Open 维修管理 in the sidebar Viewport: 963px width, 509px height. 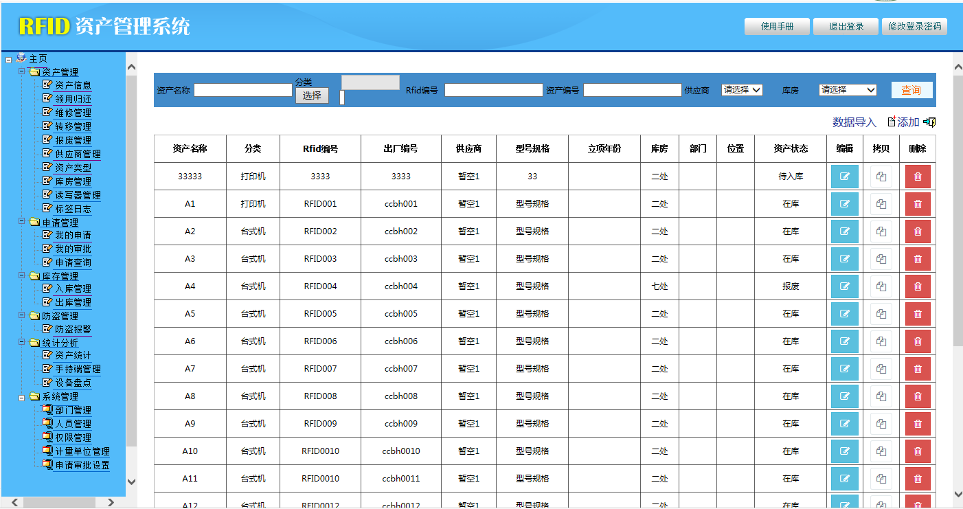coord(73,113)
